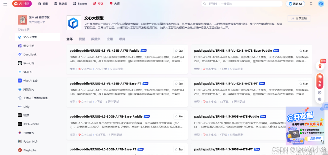Switch to the 模型 tab
Screen dimensions: 328x155
(x=82, y=39)
